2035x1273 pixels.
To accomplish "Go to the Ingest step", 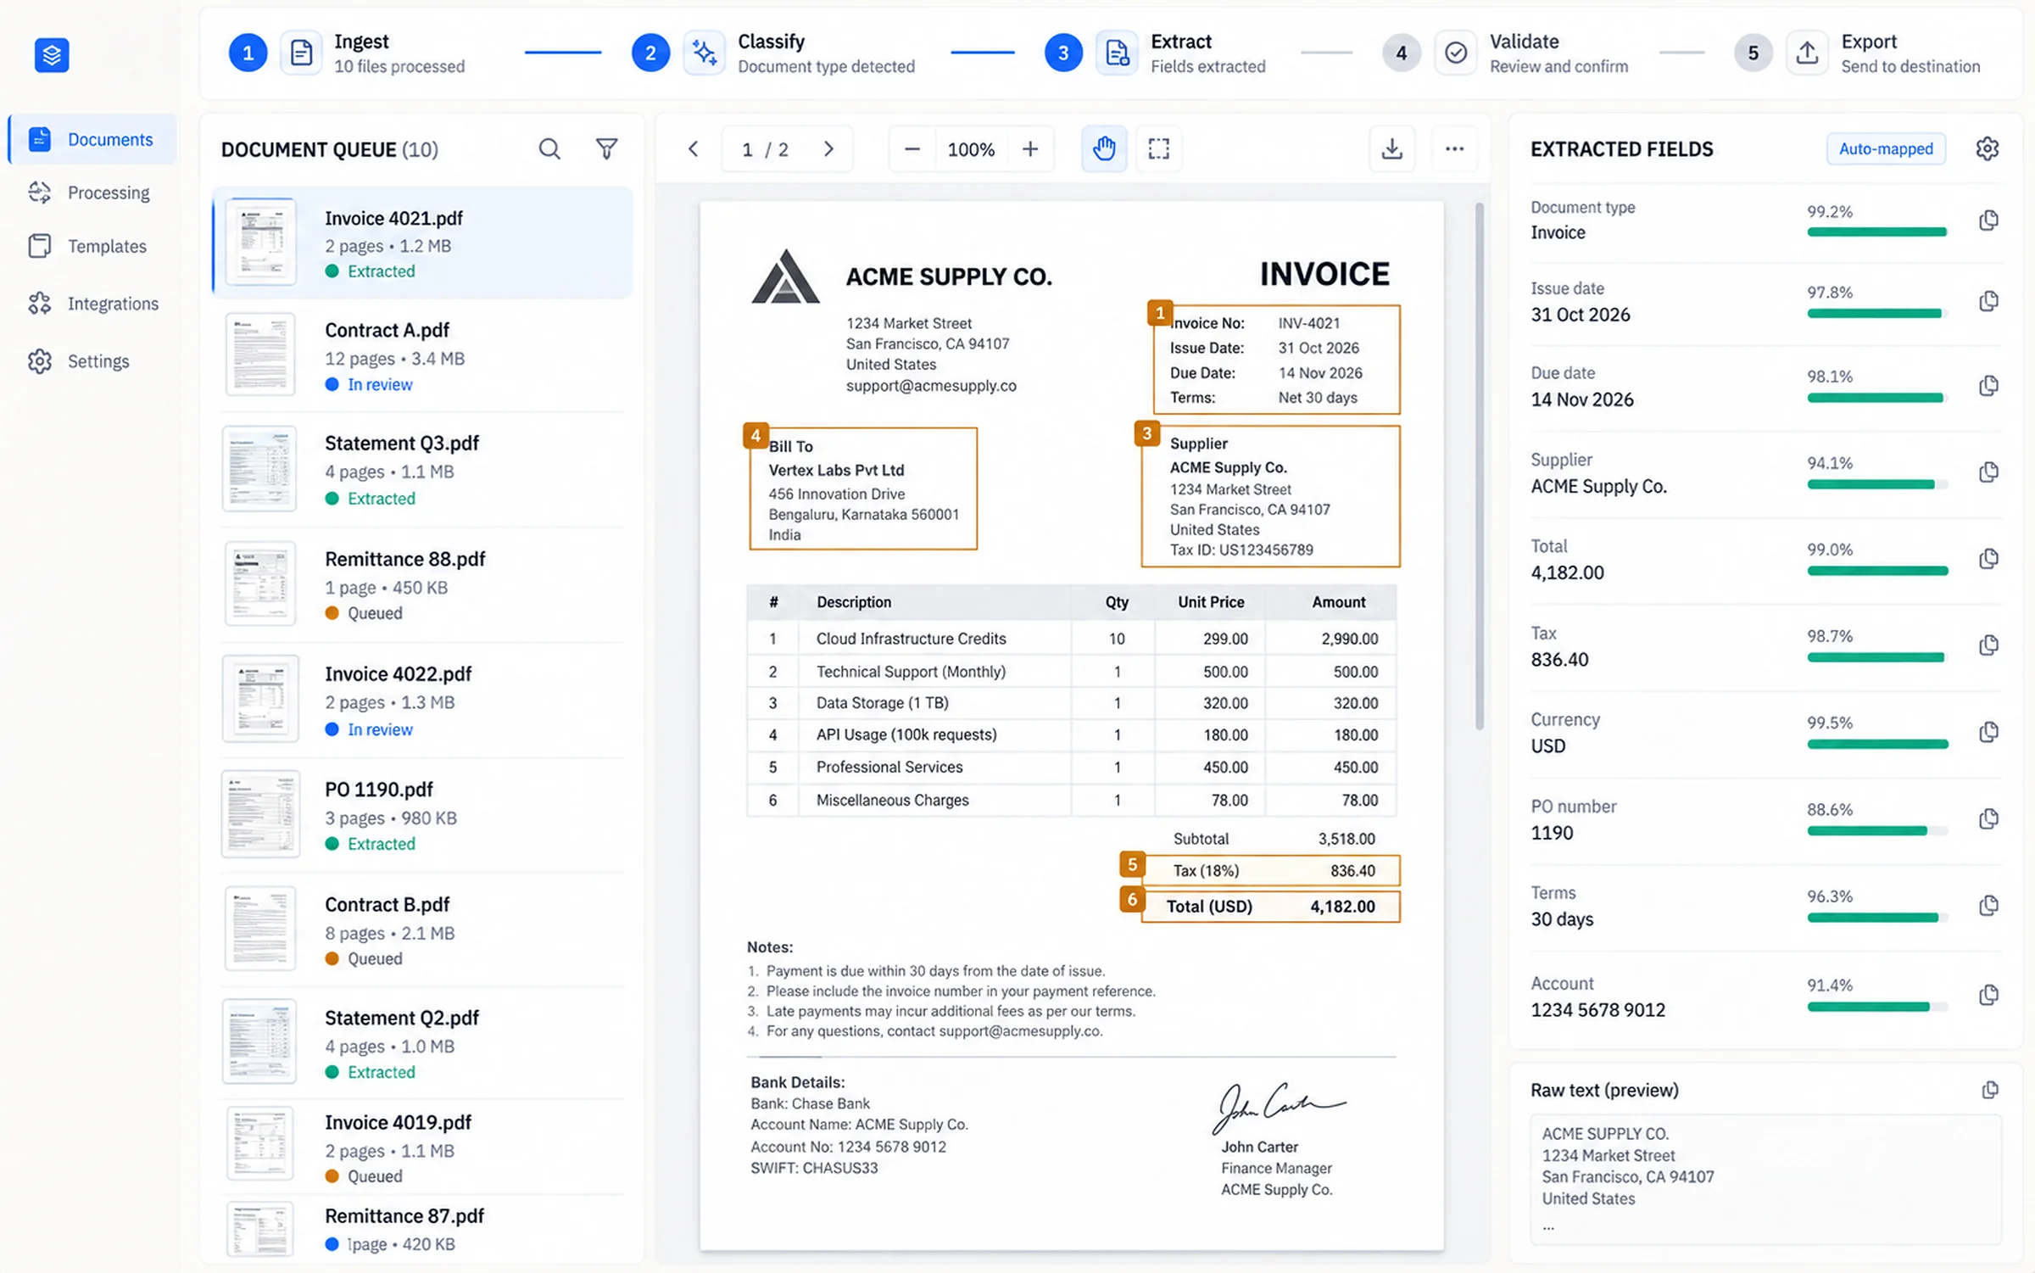I will tap(347, 53).
